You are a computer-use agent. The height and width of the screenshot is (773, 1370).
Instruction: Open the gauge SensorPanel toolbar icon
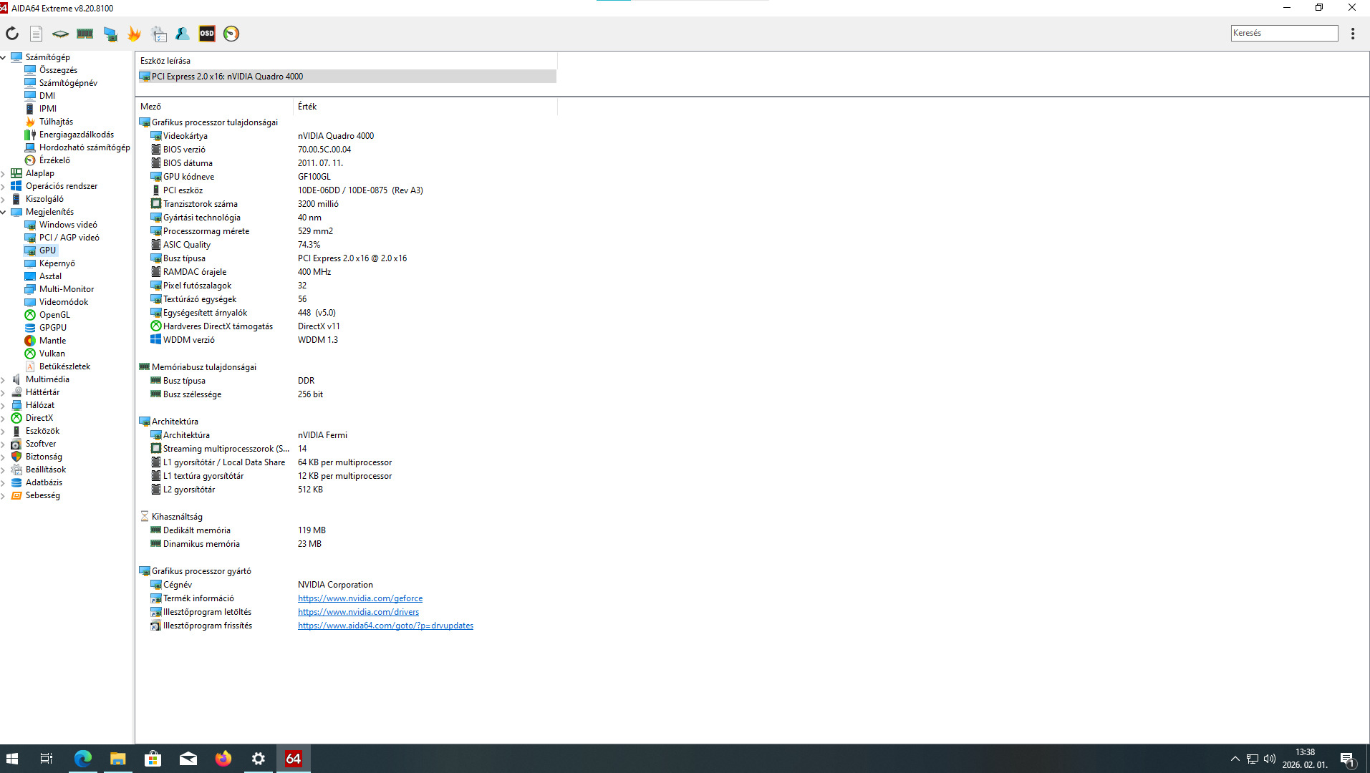point(231,34)
